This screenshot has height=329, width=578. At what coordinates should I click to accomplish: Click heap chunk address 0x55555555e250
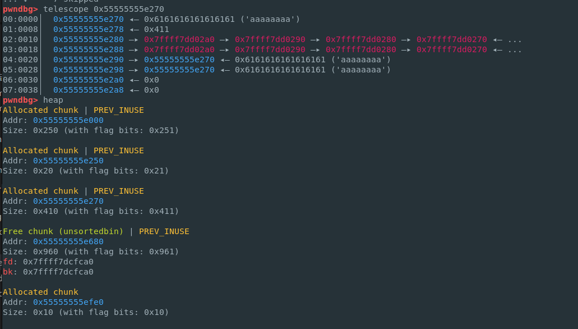68,161
